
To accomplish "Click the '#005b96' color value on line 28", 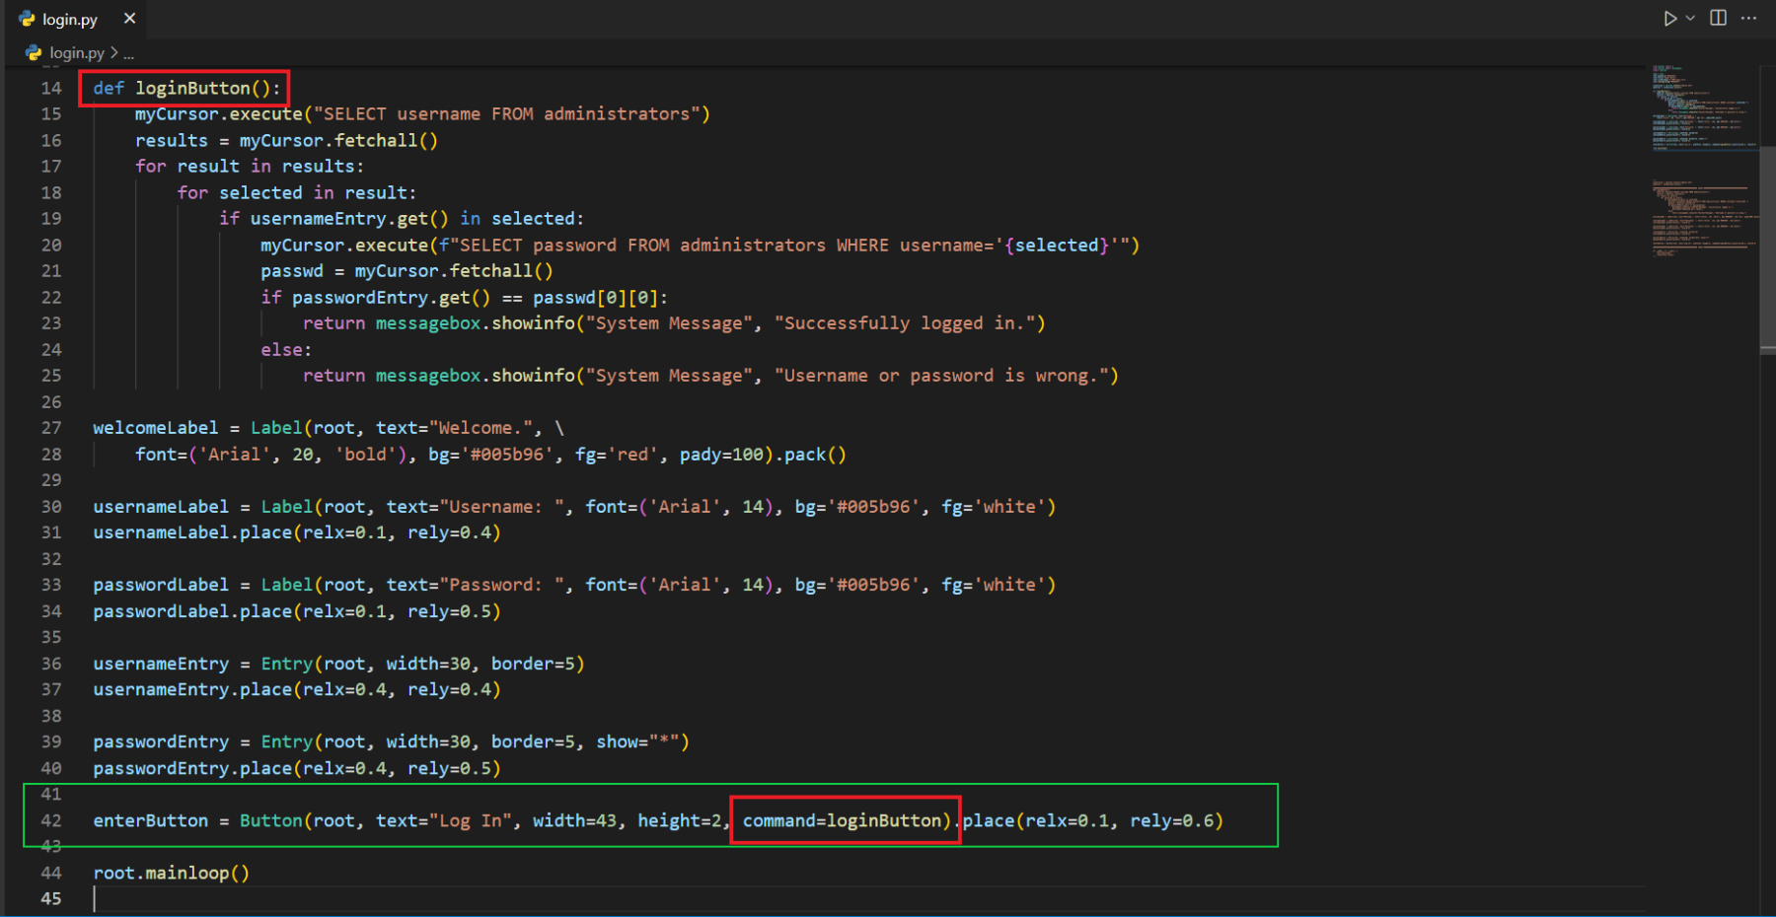I will coord(506,455).
